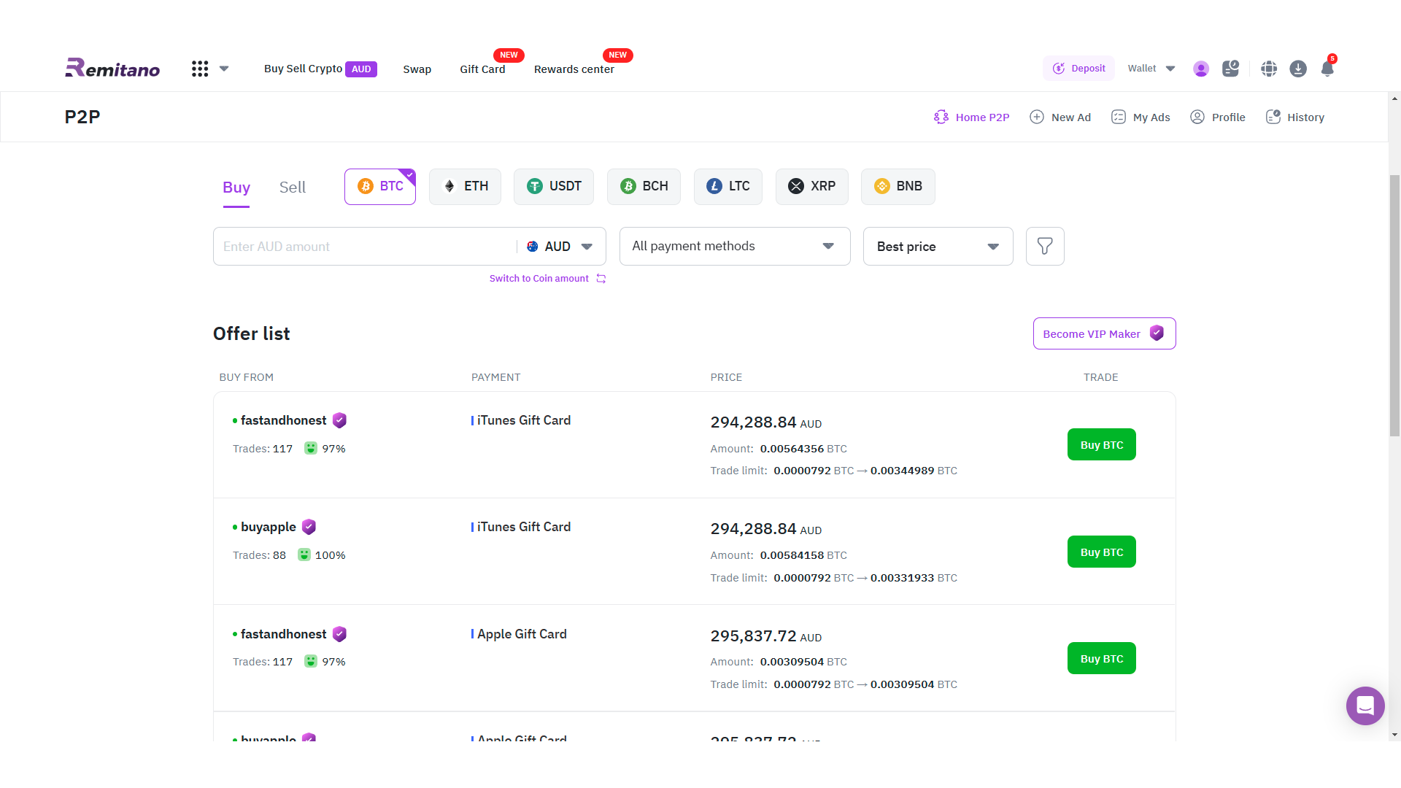
Task: Click the 100% rating face on buyapple offer
Action: coord(304,555)
